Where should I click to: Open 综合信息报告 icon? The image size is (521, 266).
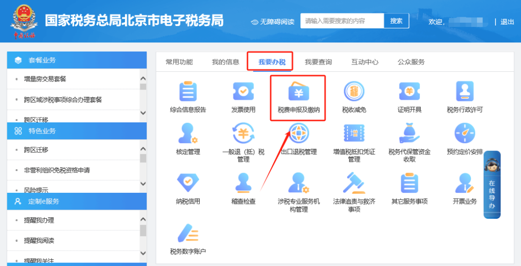point(188,92)
